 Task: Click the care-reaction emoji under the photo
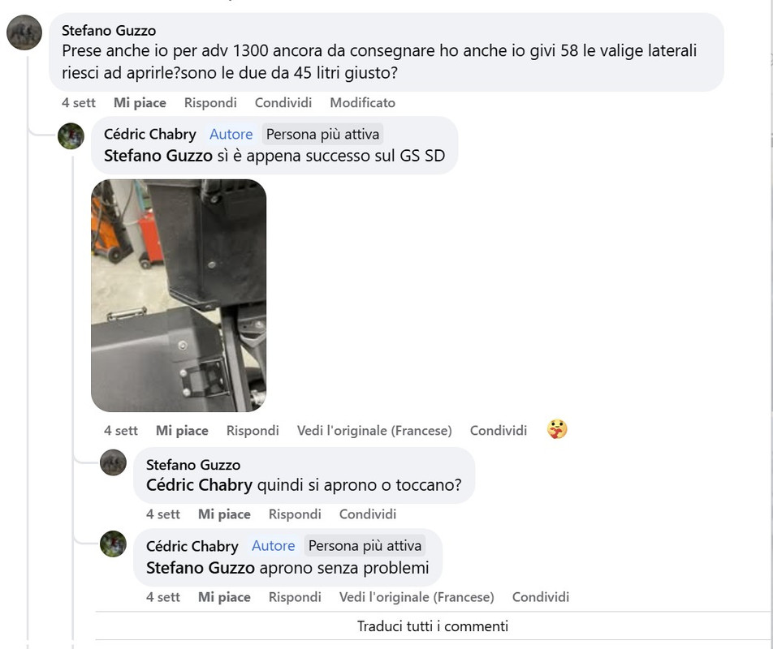(x=557, y=429)
